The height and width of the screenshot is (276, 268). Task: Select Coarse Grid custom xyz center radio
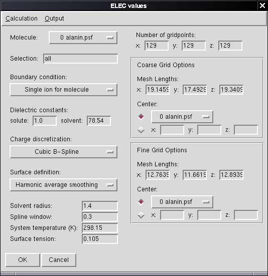click(141, 130)
